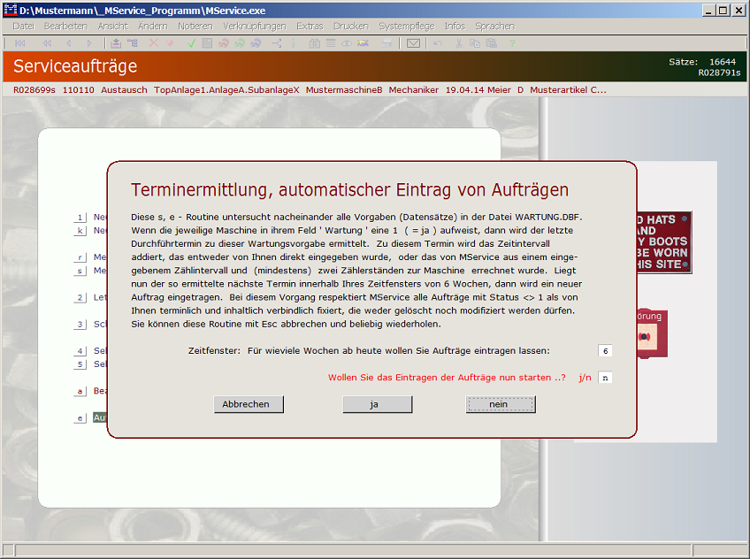Click the j/n answer input field

pos(605,378)
